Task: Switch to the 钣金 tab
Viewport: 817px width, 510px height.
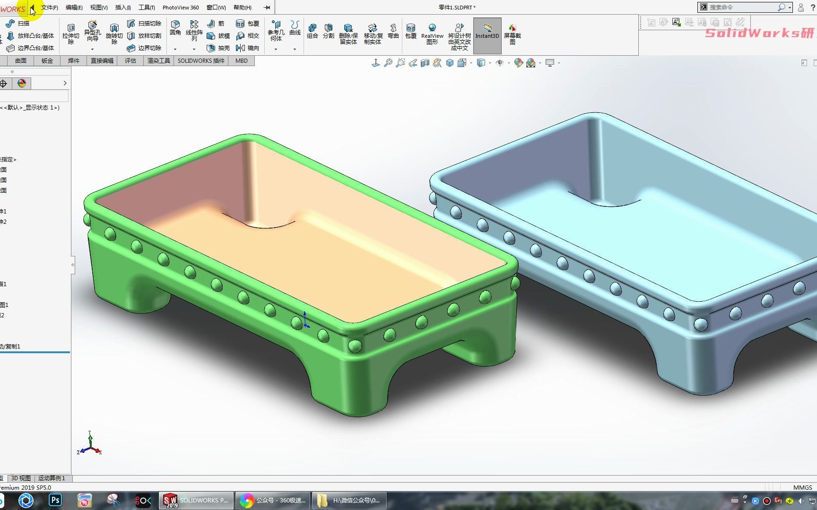Action: click(x=47, y=60)
